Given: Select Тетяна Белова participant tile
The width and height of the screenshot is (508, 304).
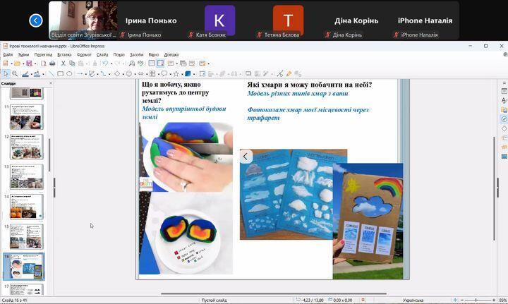Looking at the screenshot, I should click(x=288, y=20).
